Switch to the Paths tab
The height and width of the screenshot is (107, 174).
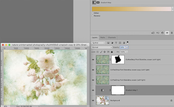tap(103, 37)
